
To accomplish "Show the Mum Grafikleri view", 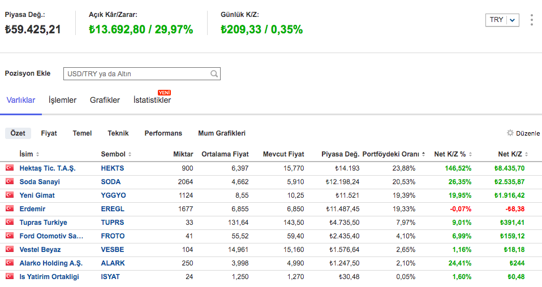I will 221,133.
